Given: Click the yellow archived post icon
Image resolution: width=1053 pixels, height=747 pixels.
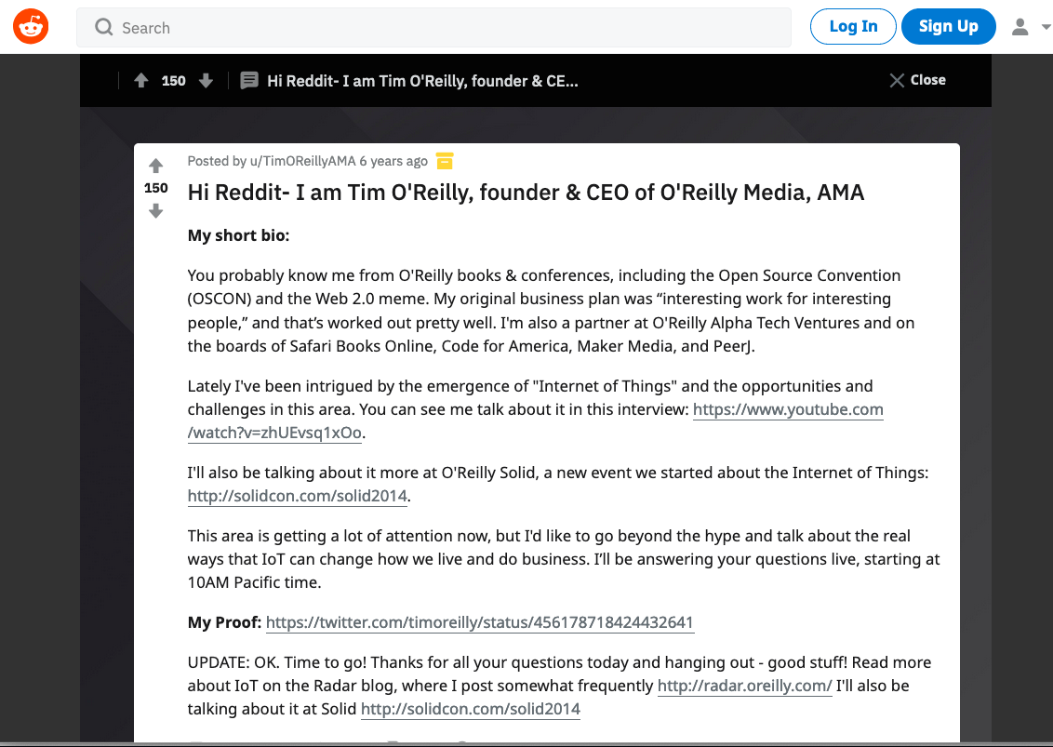Looking at the screenshot, I should coord(445,161).
